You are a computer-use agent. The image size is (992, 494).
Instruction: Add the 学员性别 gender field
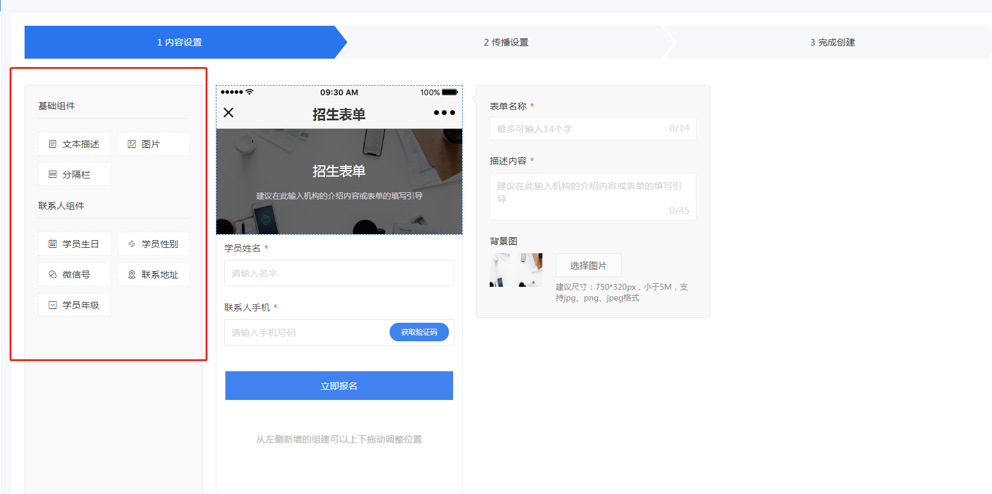(153, 244)
